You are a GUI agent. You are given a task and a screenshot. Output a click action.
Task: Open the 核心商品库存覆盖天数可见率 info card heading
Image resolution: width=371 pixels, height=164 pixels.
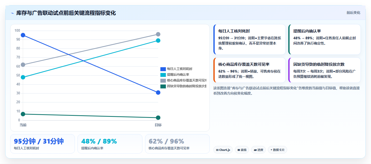point(244,64)
